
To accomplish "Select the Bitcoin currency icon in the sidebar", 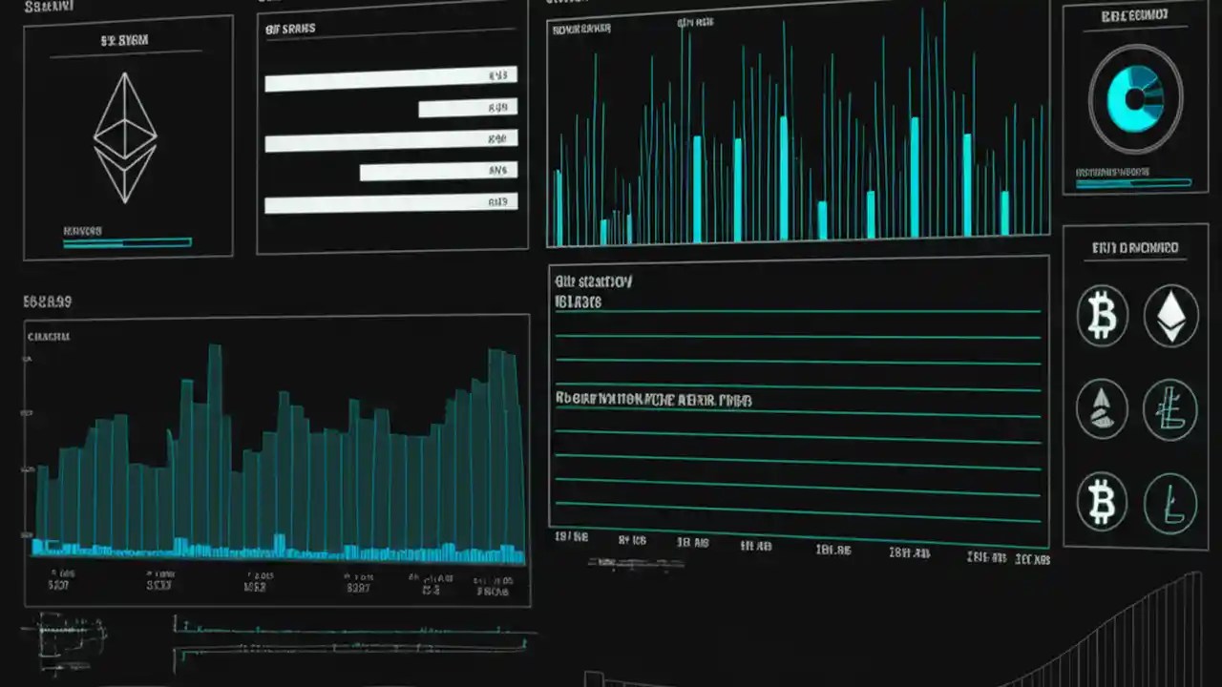I will point(1102,317).
